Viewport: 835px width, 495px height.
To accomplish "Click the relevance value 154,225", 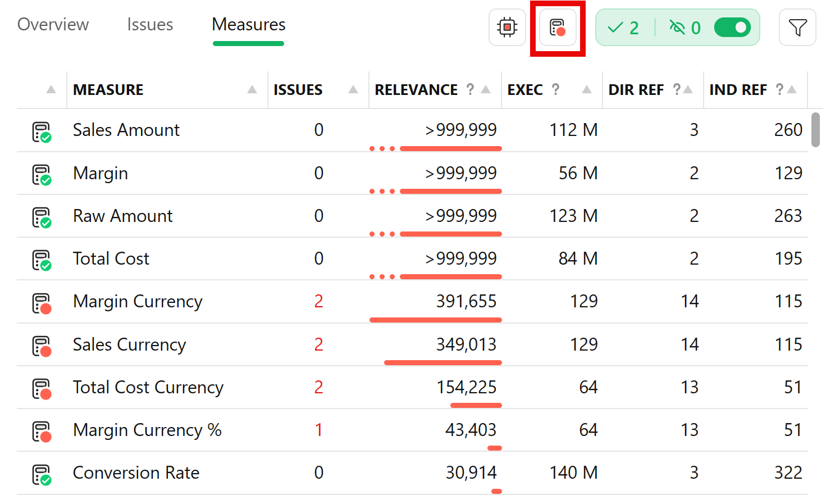I will click(466, 387).
